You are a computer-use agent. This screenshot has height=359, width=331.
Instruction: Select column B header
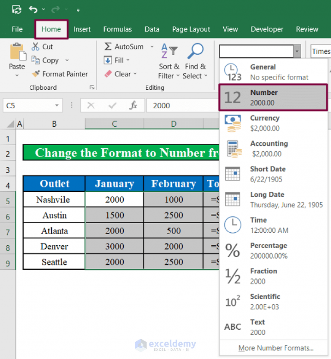54,124
